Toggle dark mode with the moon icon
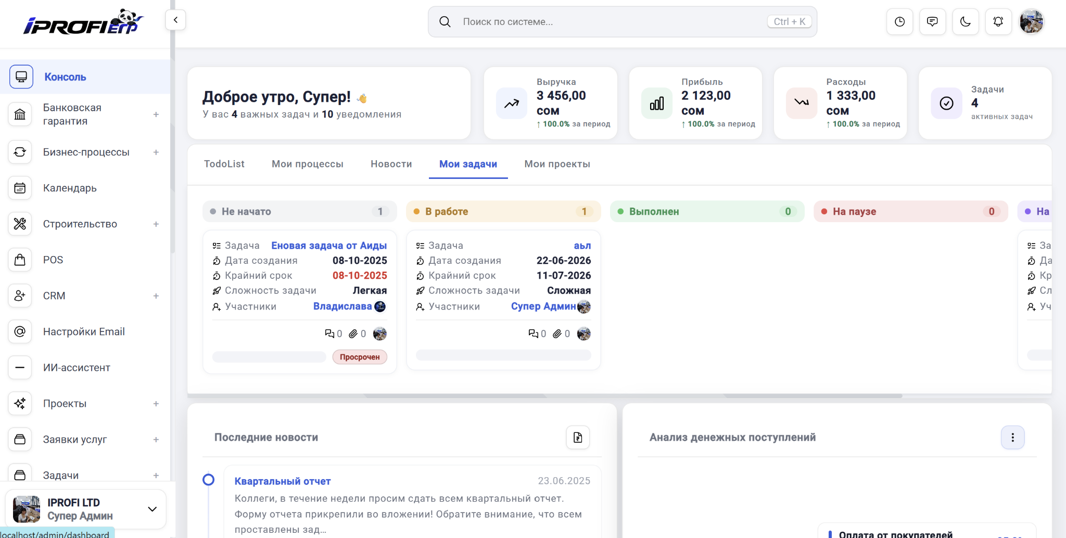 966,22
